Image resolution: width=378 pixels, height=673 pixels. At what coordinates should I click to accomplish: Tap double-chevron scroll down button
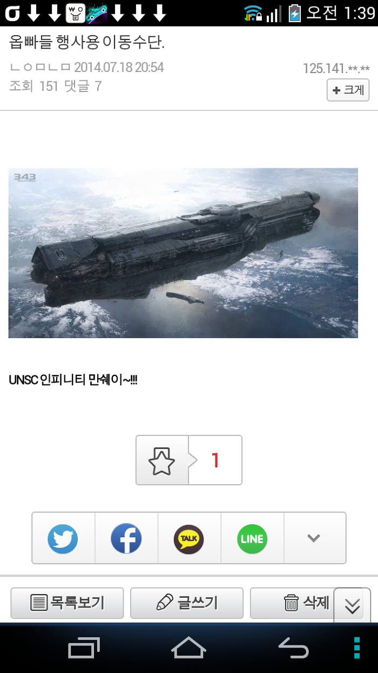(352, 605)
